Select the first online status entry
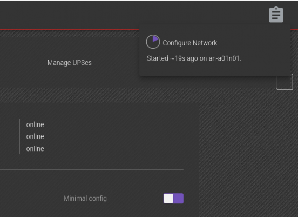 click(35, 124)
